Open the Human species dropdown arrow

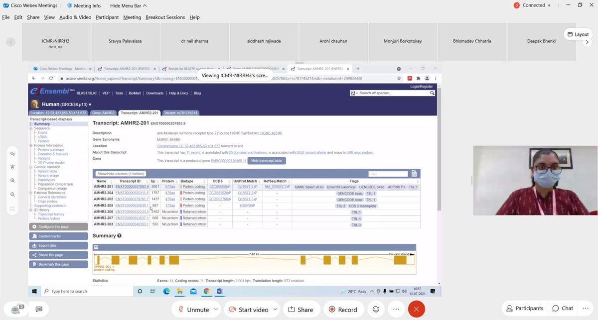click(90, 105)
